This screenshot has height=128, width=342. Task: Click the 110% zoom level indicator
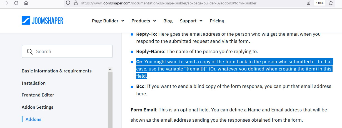[x=319, y=3]
